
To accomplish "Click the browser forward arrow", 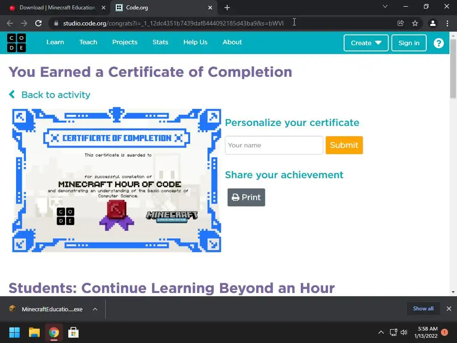I will tap(24, 23).
